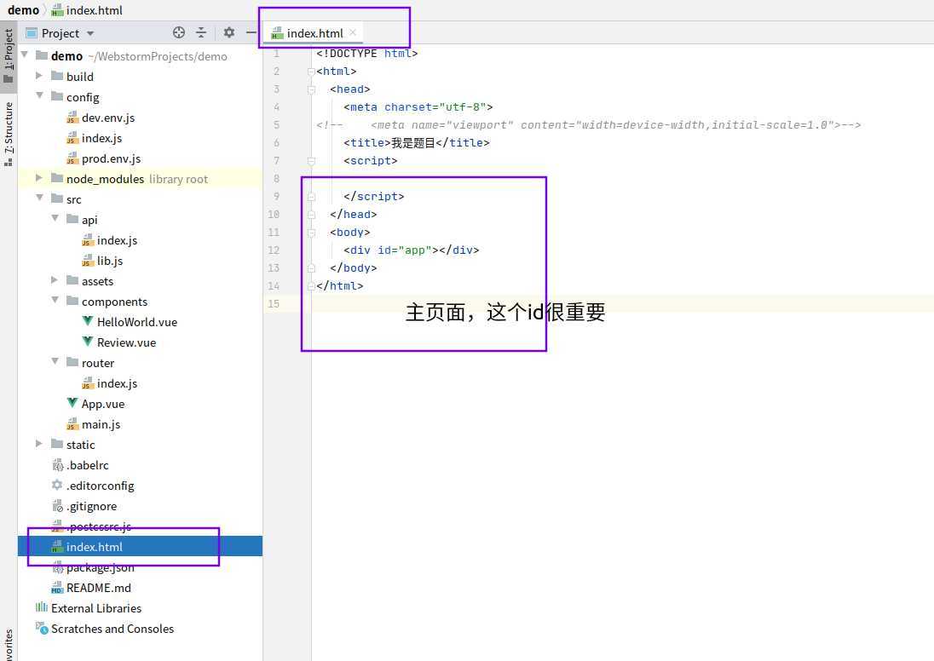934x661 pixels.
Task: Collapse the src folder
Action: tap(39, 198)
